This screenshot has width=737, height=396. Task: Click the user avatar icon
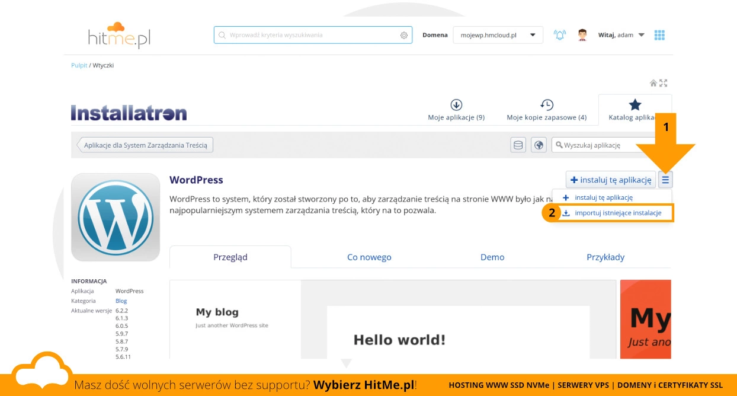tap(582, 35)
